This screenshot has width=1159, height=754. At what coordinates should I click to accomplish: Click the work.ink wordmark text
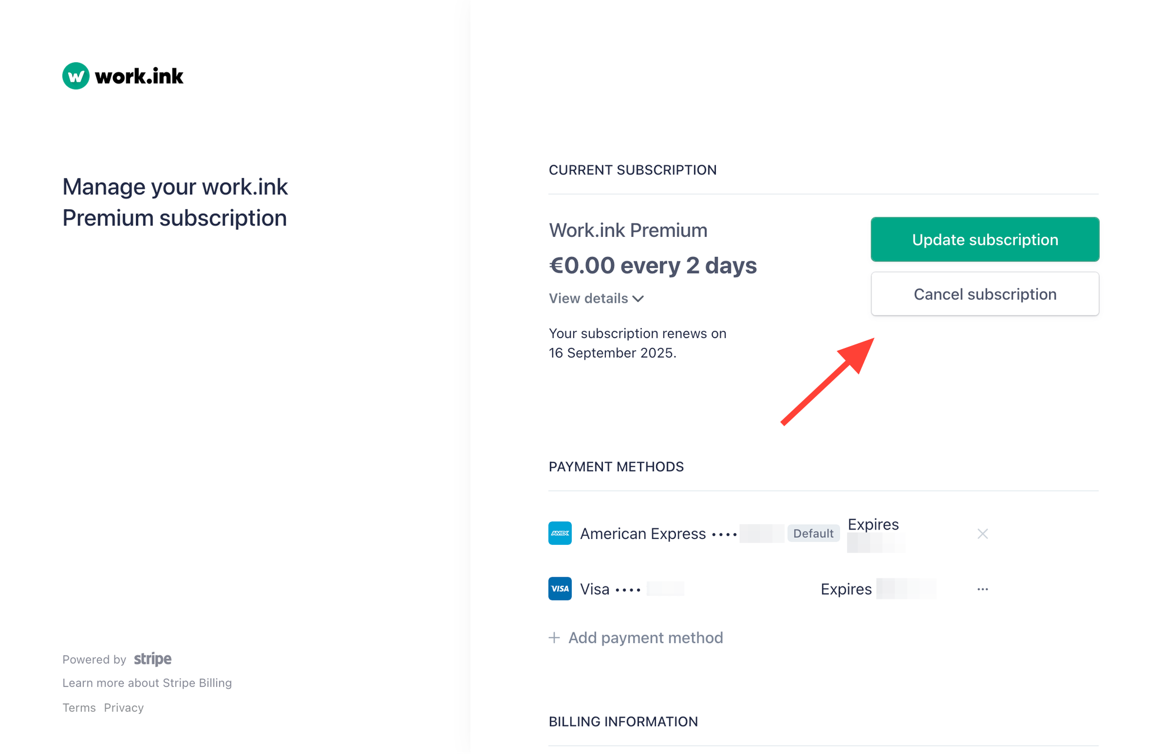(x=139, y=76)
